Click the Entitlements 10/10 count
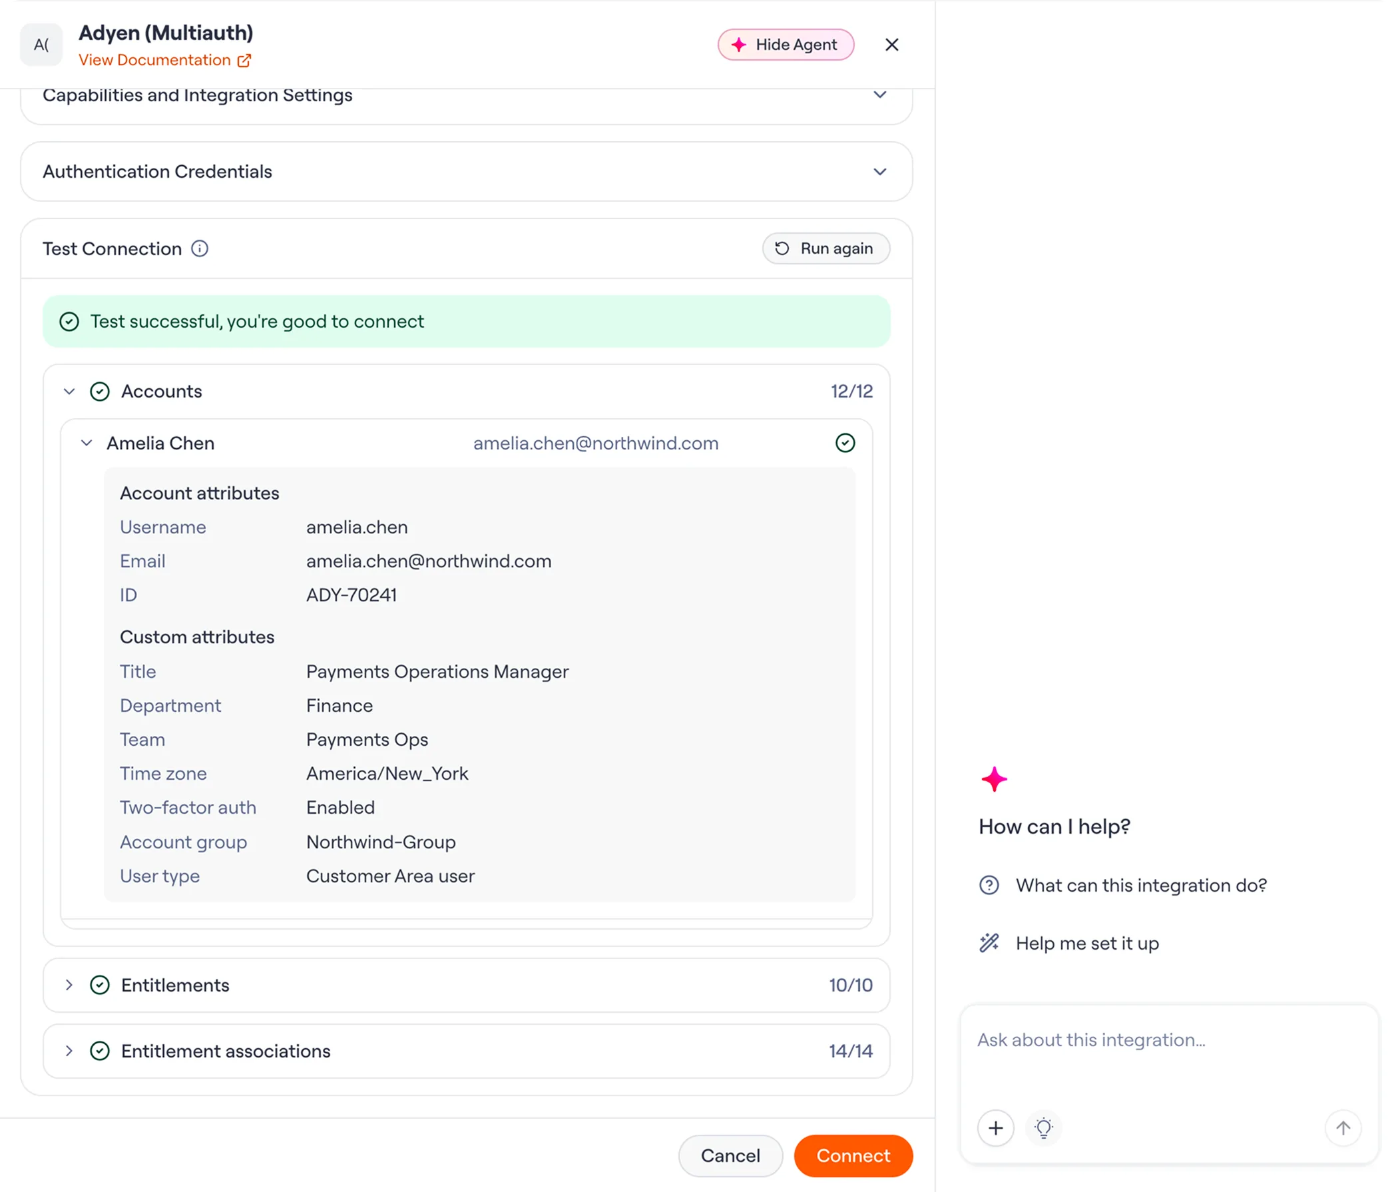Image resolution: width=1398 pixels, height=1192 pixels. click(851, 985)
